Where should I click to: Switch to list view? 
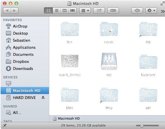(x=57, y=11)
